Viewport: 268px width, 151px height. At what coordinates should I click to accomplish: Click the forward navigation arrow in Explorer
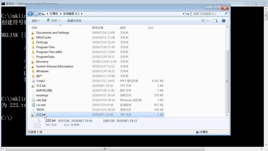coord(36,14)
